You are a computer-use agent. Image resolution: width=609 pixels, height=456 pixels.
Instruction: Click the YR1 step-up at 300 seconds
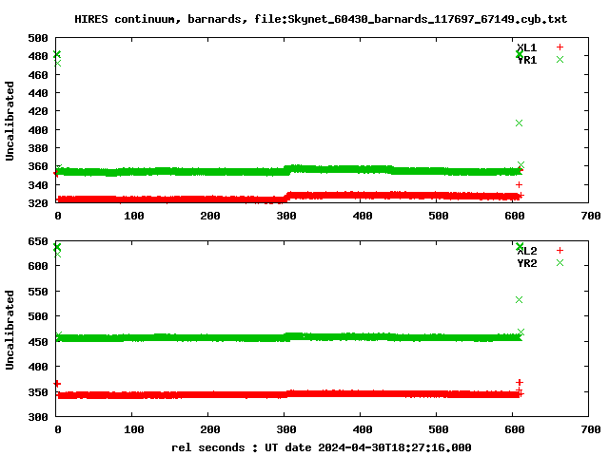(x=287, y=170)
